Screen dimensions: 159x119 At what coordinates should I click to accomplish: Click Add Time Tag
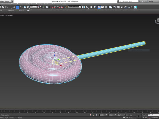click(130, 118)
